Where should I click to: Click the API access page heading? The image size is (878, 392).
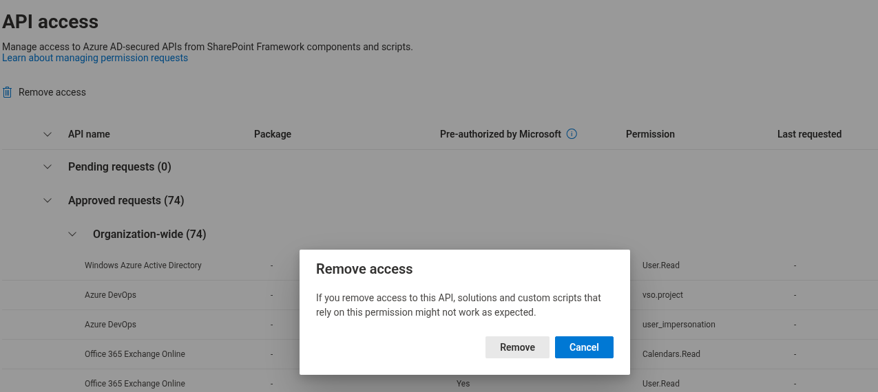pos(50,21)
